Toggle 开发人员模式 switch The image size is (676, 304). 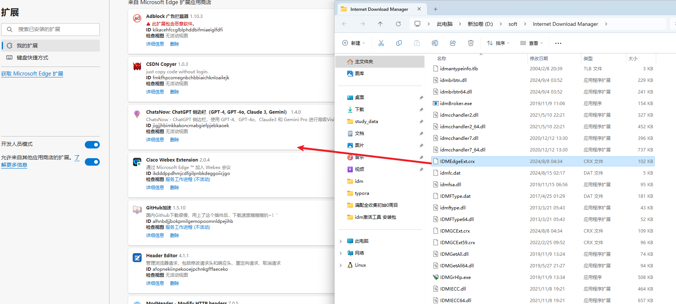92,145
